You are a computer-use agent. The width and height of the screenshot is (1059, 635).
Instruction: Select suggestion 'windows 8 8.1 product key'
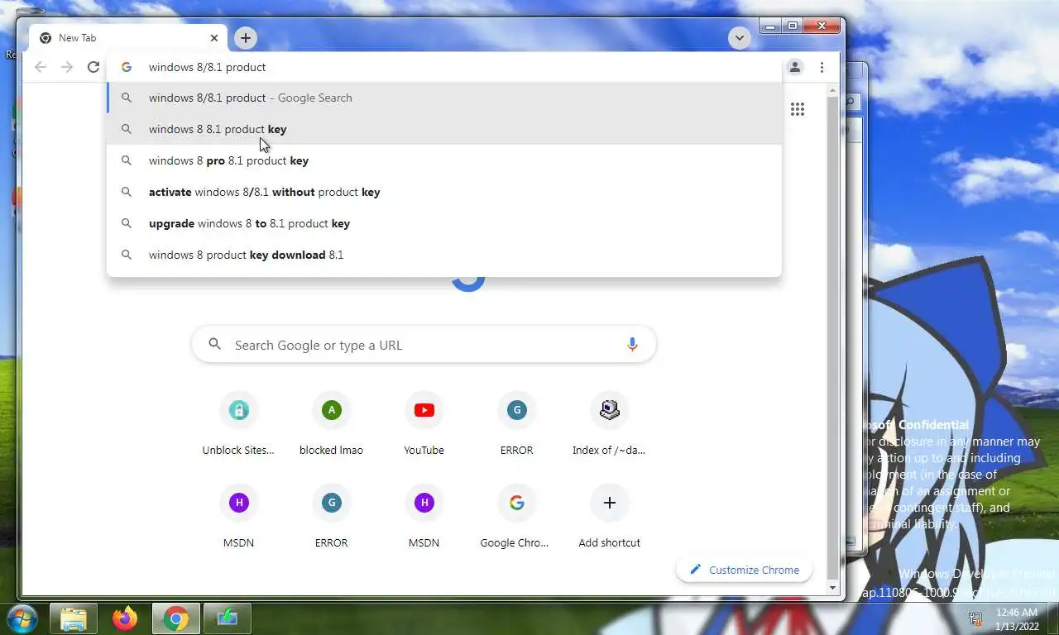tap(444, 129)
